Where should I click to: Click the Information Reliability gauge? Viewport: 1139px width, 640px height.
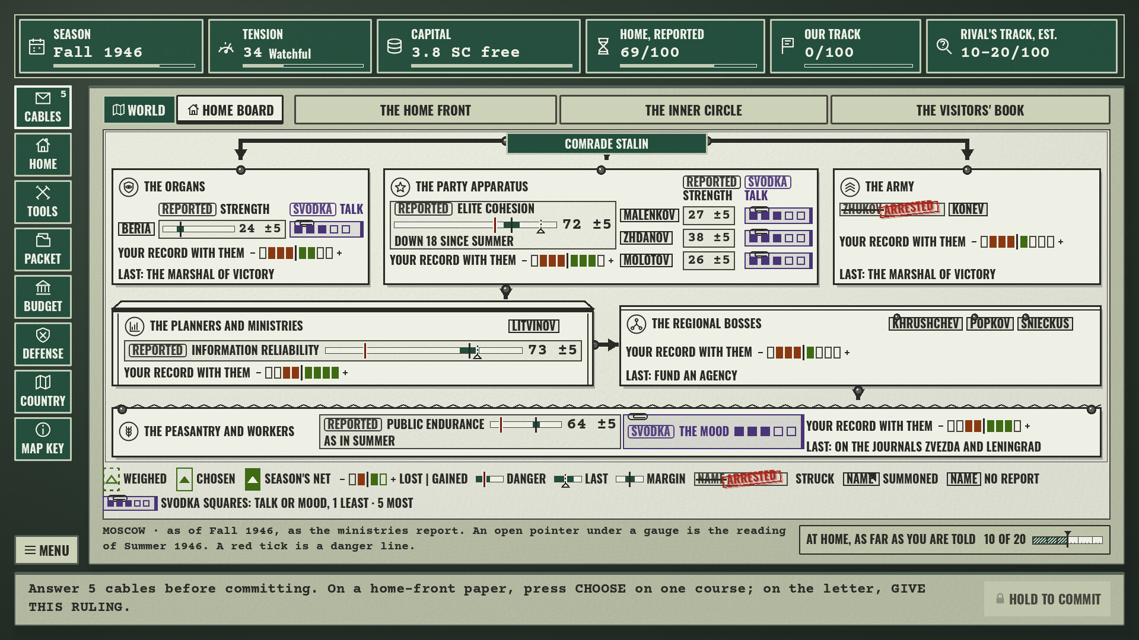[424, 351]
